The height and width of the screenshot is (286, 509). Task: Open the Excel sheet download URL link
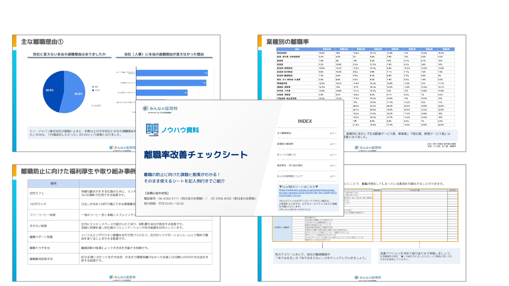[x=308, y=193]
